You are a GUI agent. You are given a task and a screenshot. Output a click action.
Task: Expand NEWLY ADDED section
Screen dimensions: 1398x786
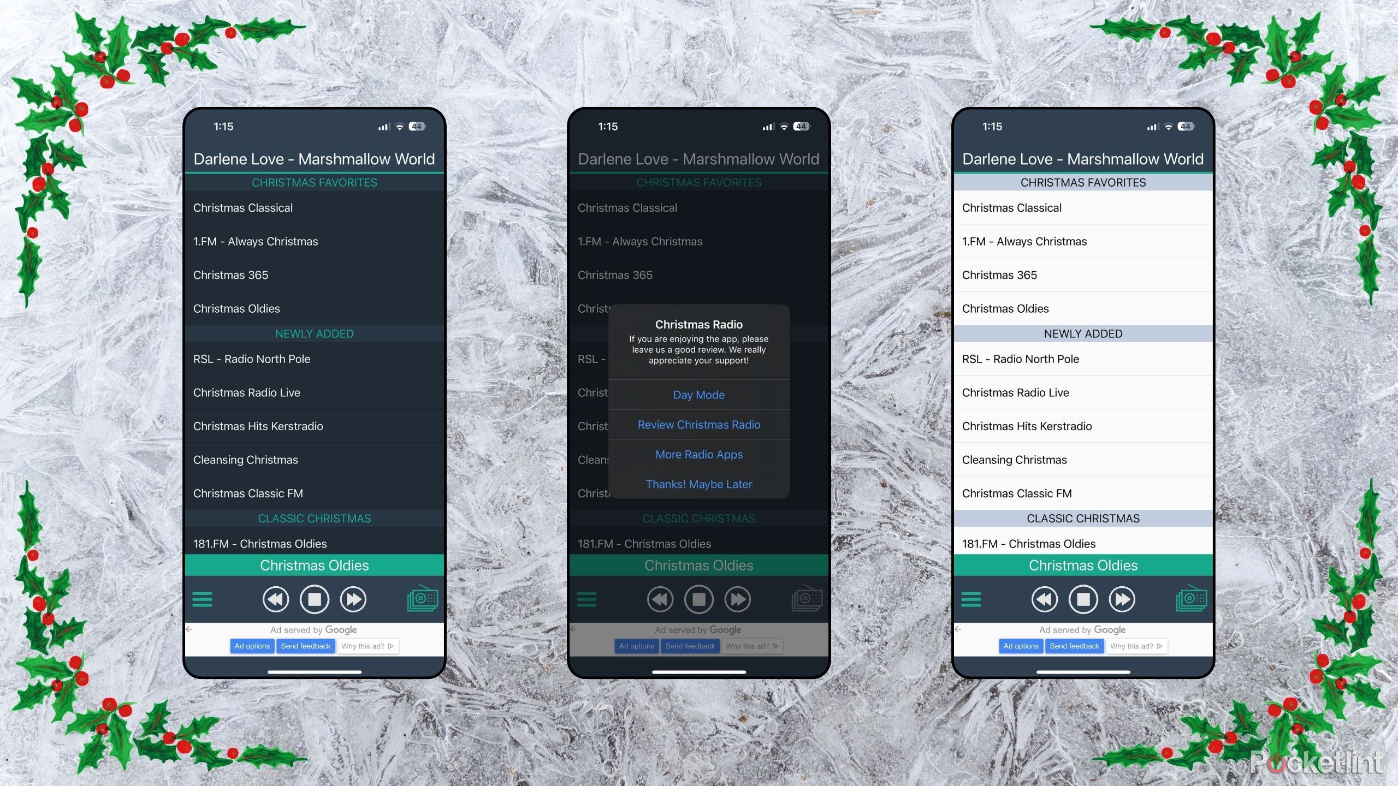(313, 333)
